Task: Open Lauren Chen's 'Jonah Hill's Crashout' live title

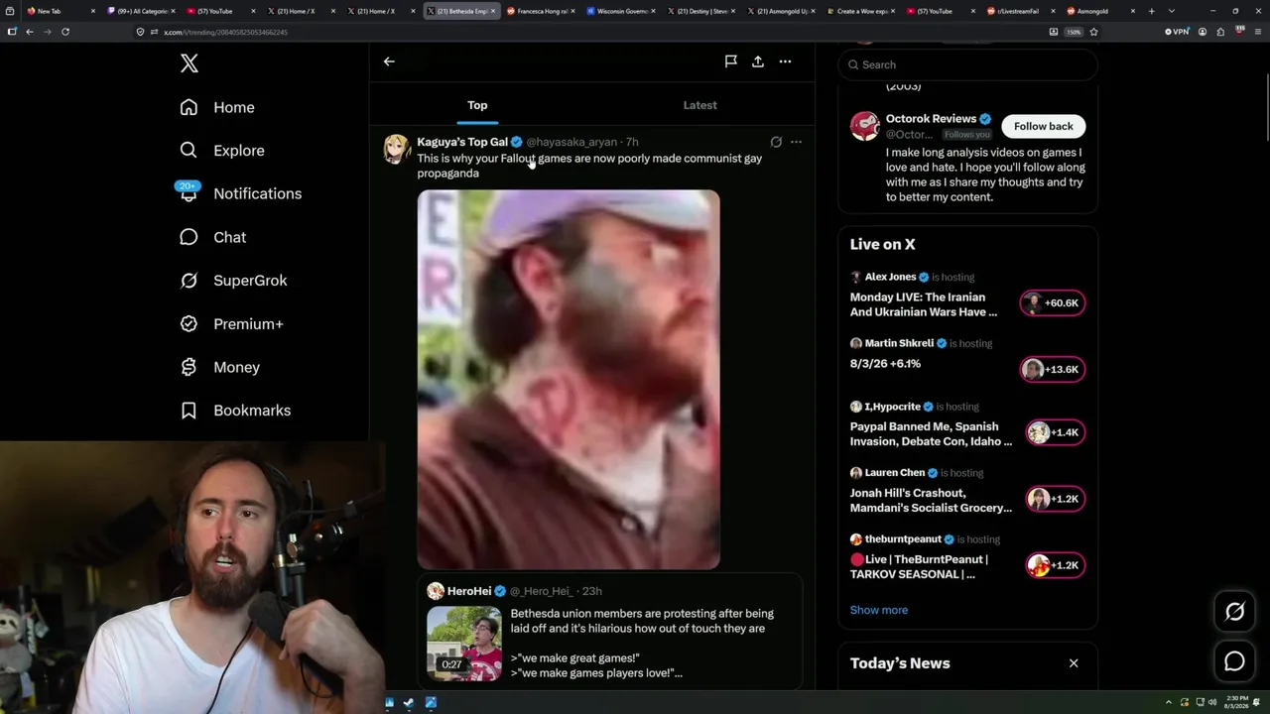Action: (x=931, y=501)
